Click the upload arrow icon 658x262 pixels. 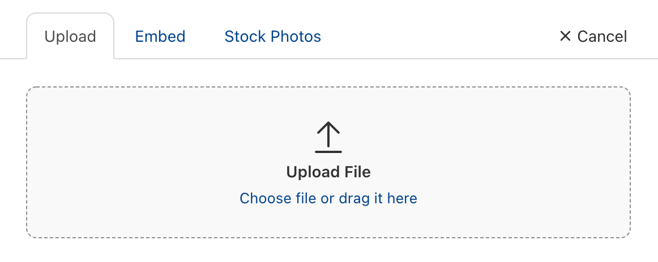pyautogui.click(x=328, y=137)
